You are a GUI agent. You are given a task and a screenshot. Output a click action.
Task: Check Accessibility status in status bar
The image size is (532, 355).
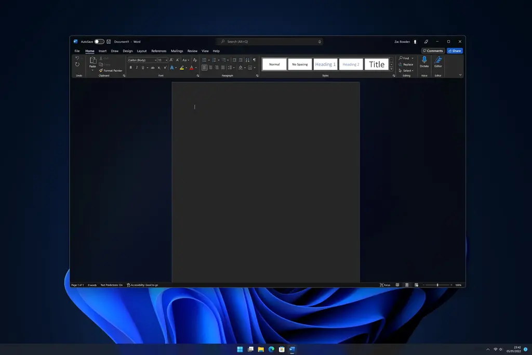[142, 285]
